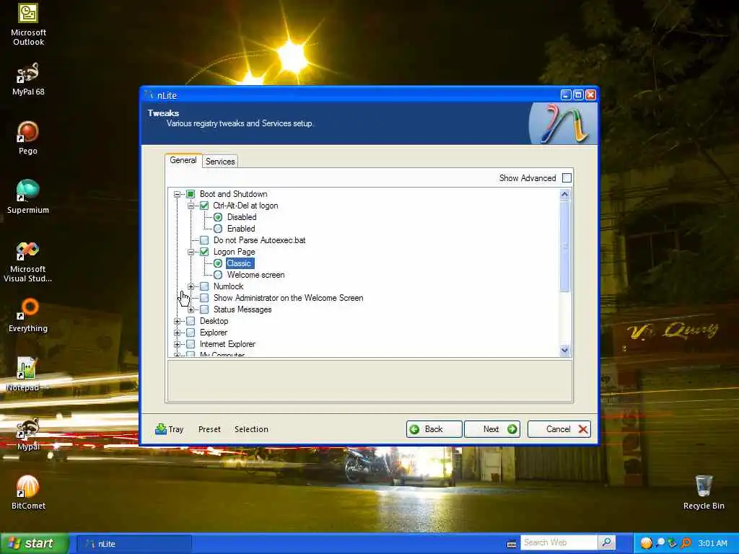Check Do not Parse Autoexec.bat
Image resolution: width=739 pixels, height=554 pixels.
(204, 240)
